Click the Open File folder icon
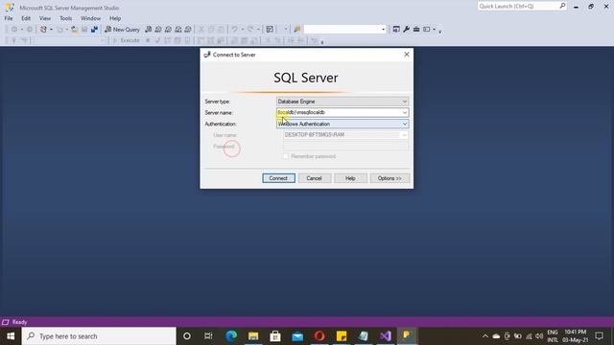The height and width of the screenshot is (345, 614). coord(74,30)
